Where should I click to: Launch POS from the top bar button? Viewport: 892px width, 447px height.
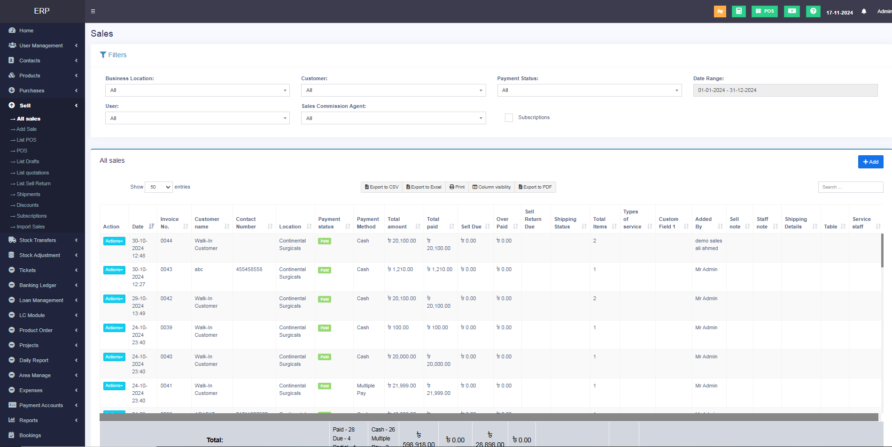click(764, 11)
